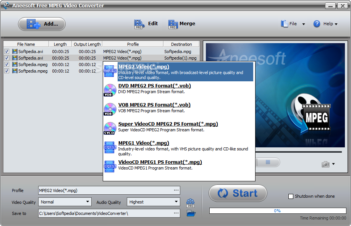Expand the snapshot options arrow
The width and height of the screenshot is (351, 226).
[x=333, y=164]
